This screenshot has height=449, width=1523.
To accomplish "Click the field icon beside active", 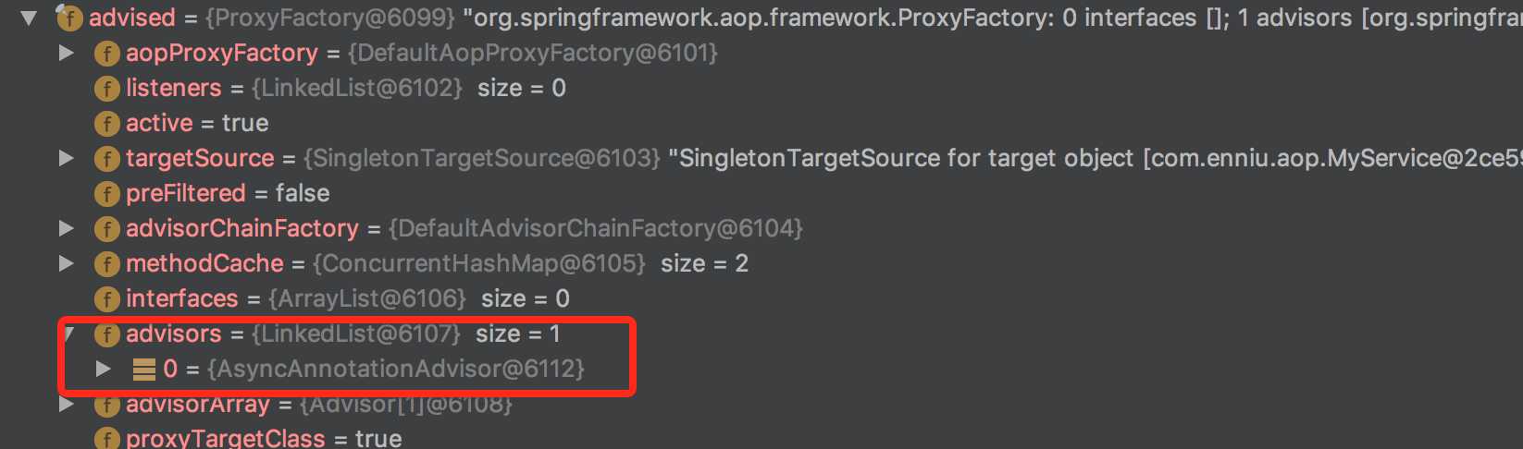I will coord(107,124).
